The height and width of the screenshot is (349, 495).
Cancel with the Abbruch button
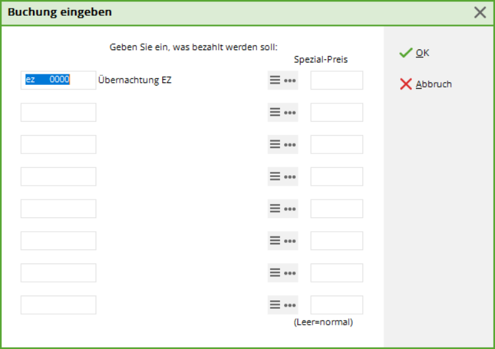coord(426,84)
